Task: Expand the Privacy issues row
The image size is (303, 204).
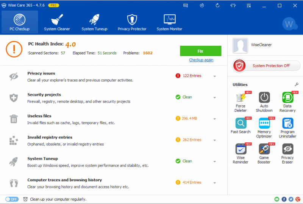Action: [214, 76]
